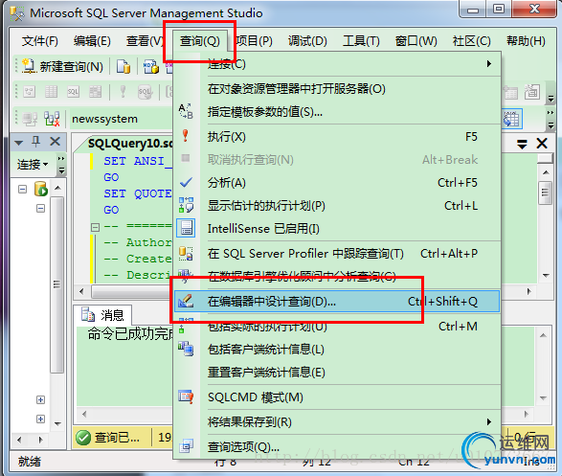Click the grayed table grid toolbar icon
The height and width of the screenshot is (476, 562).
(52, 92)
